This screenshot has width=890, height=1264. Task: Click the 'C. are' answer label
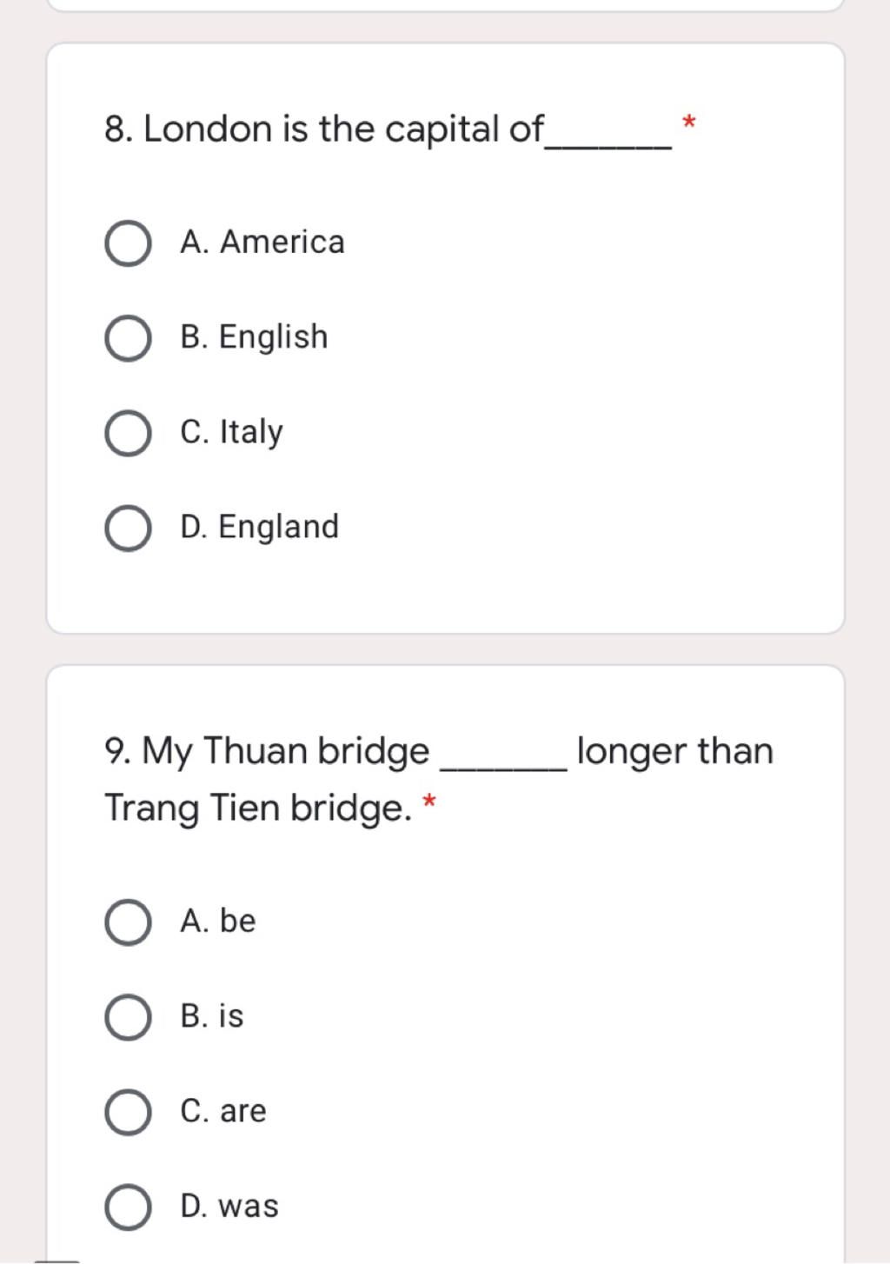(222, 1111)
